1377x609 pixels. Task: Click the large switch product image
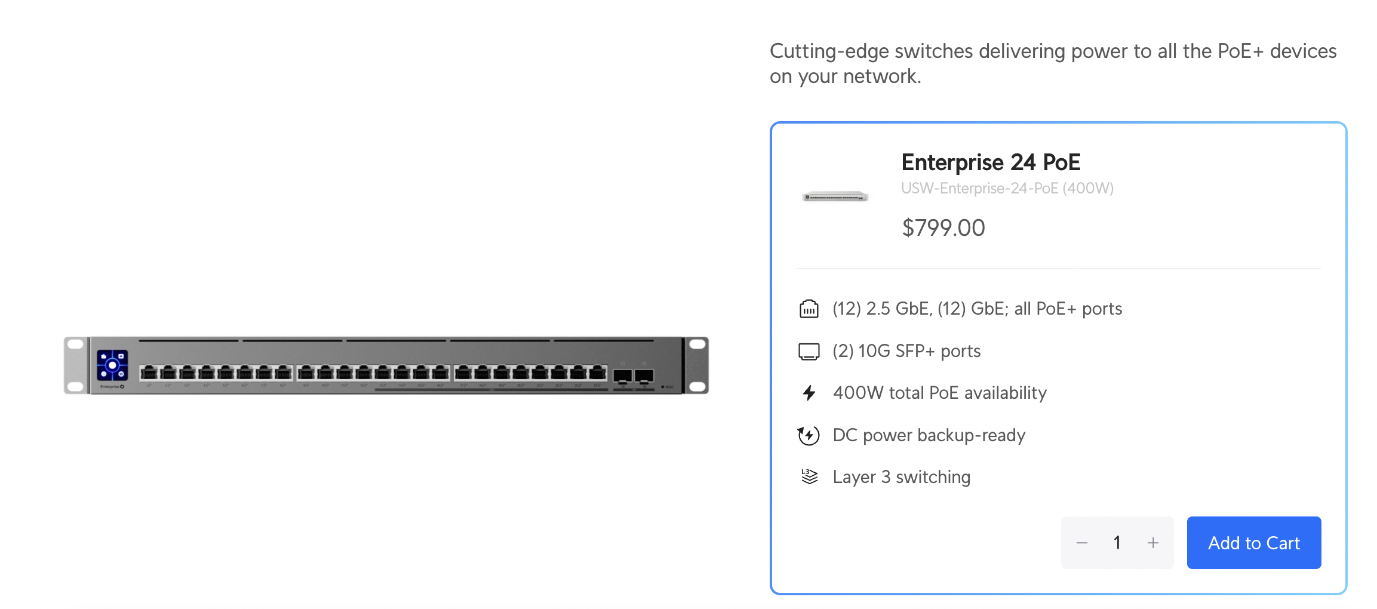386,365
